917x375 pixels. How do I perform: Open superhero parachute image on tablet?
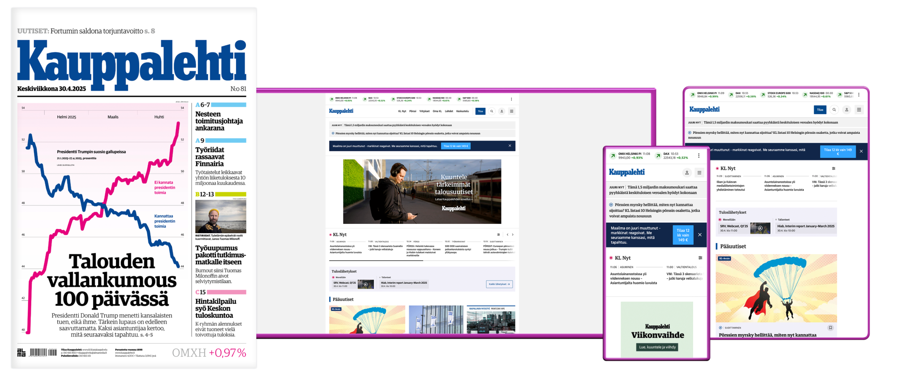tap(776, 288)
